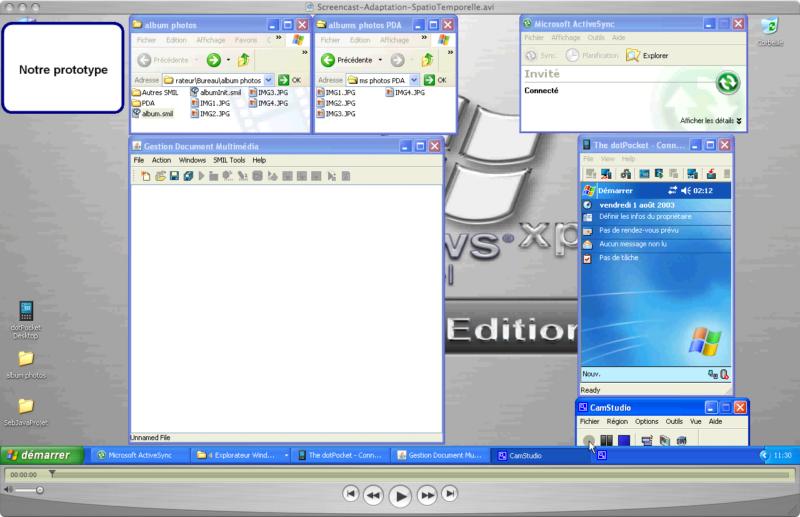Click the video timeline playhead marker
800x517 pixels.
(x=52, y=474)
